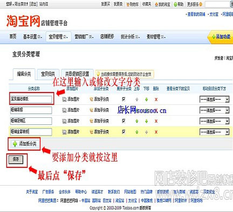Screen dimensions: 233x212
Task: Switch to 类目促销区设置 tab
Action: pyautogui.click(x=77, y=74)
